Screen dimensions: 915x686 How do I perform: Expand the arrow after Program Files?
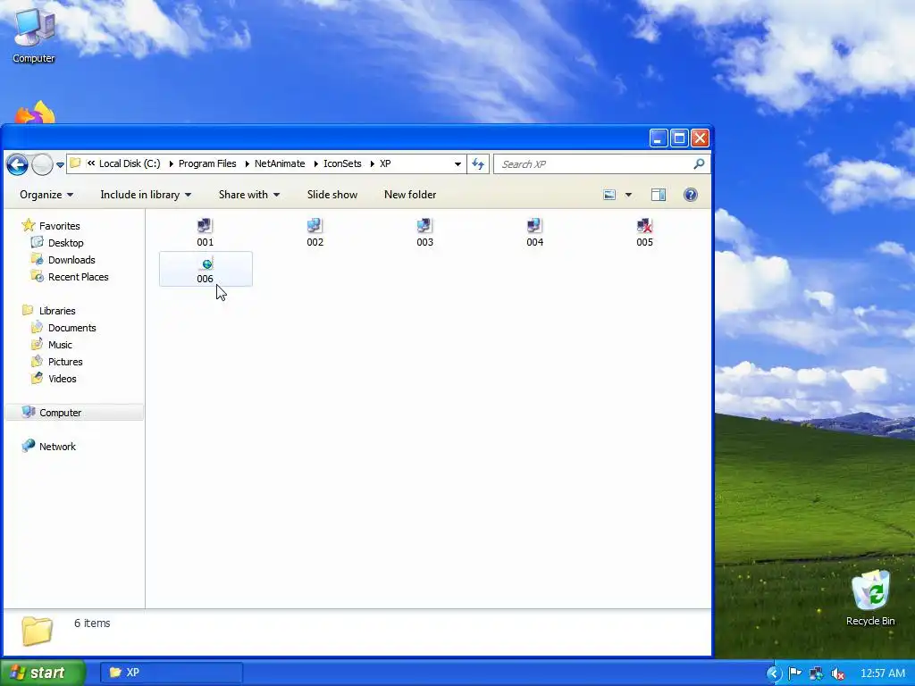247,164
